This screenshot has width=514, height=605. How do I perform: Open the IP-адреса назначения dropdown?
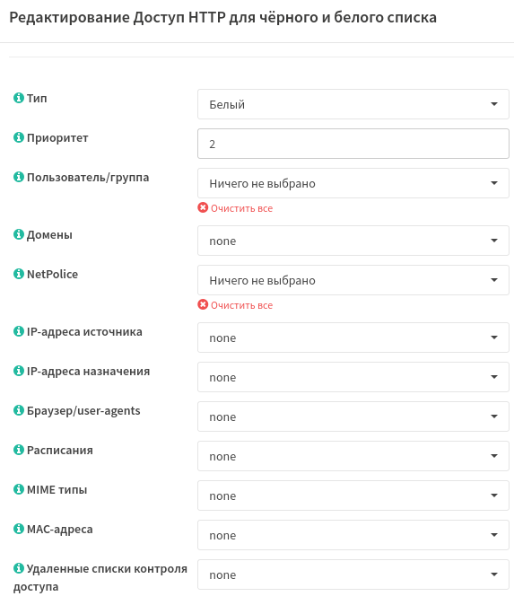(353, 377)
